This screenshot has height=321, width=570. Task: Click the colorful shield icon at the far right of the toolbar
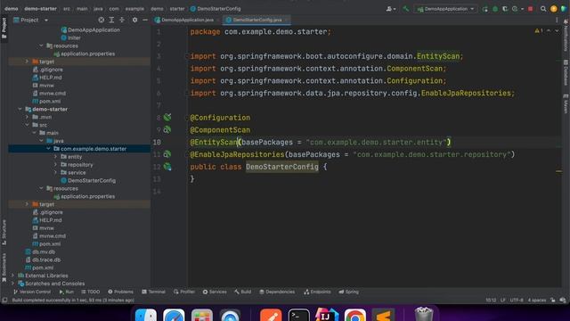[x=564, y=9]
